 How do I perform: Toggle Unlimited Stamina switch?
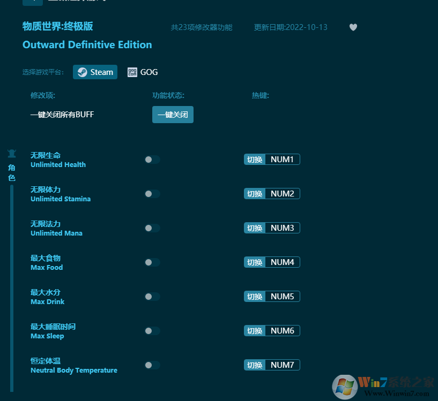[x=152, y=194]
